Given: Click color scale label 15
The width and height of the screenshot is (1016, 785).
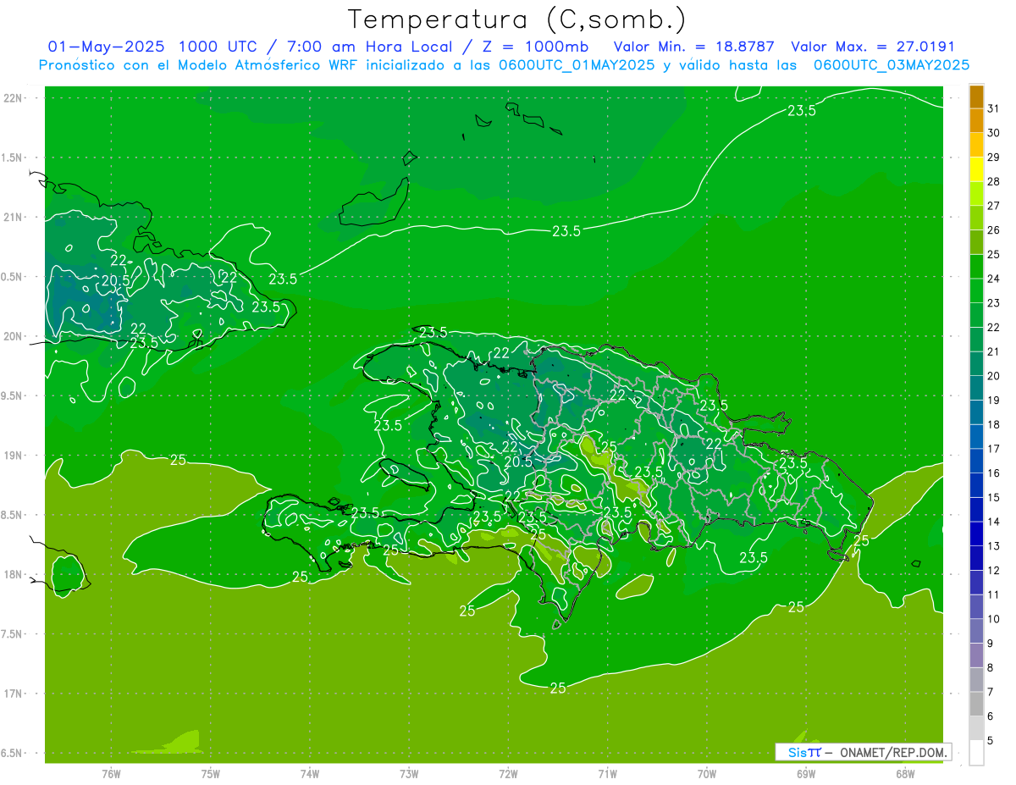Looking at the screenshot, I should pyautogui.click(x=993, y=498).
